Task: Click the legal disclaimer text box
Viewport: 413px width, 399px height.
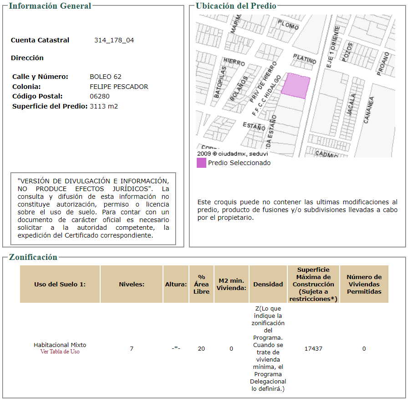Action: pos(93,208)
